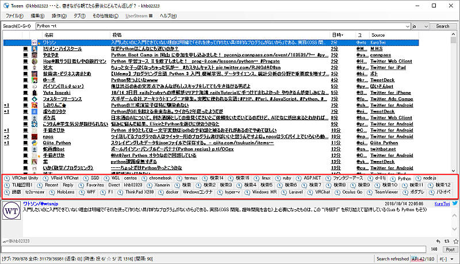This screenshot has height=264, width=460.
Task: Click the avatar in the フォスターフリーランス row
Action: pos(34,99)
